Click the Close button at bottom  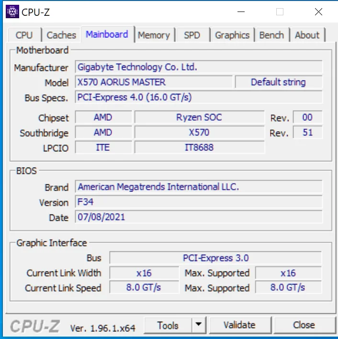click(304, 325)
